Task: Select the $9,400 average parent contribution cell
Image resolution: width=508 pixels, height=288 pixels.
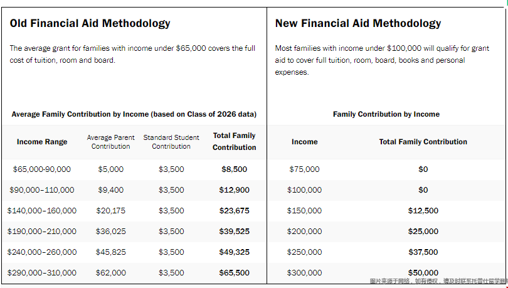Action: coord(111,190)
